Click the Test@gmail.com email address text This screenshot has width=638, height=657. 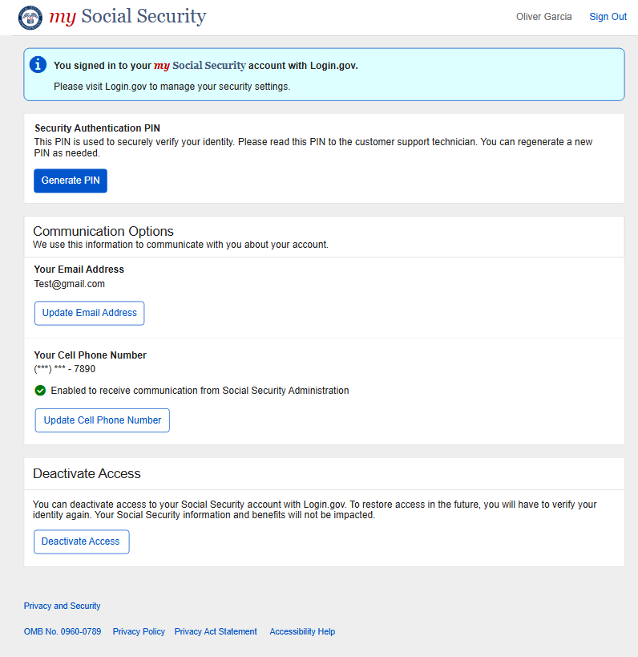click(70, 284)
